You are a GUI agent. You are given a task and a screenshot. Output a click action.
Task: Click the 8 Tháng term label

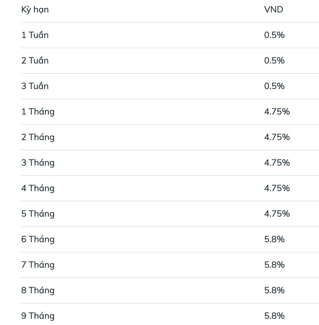pos(38,290)
